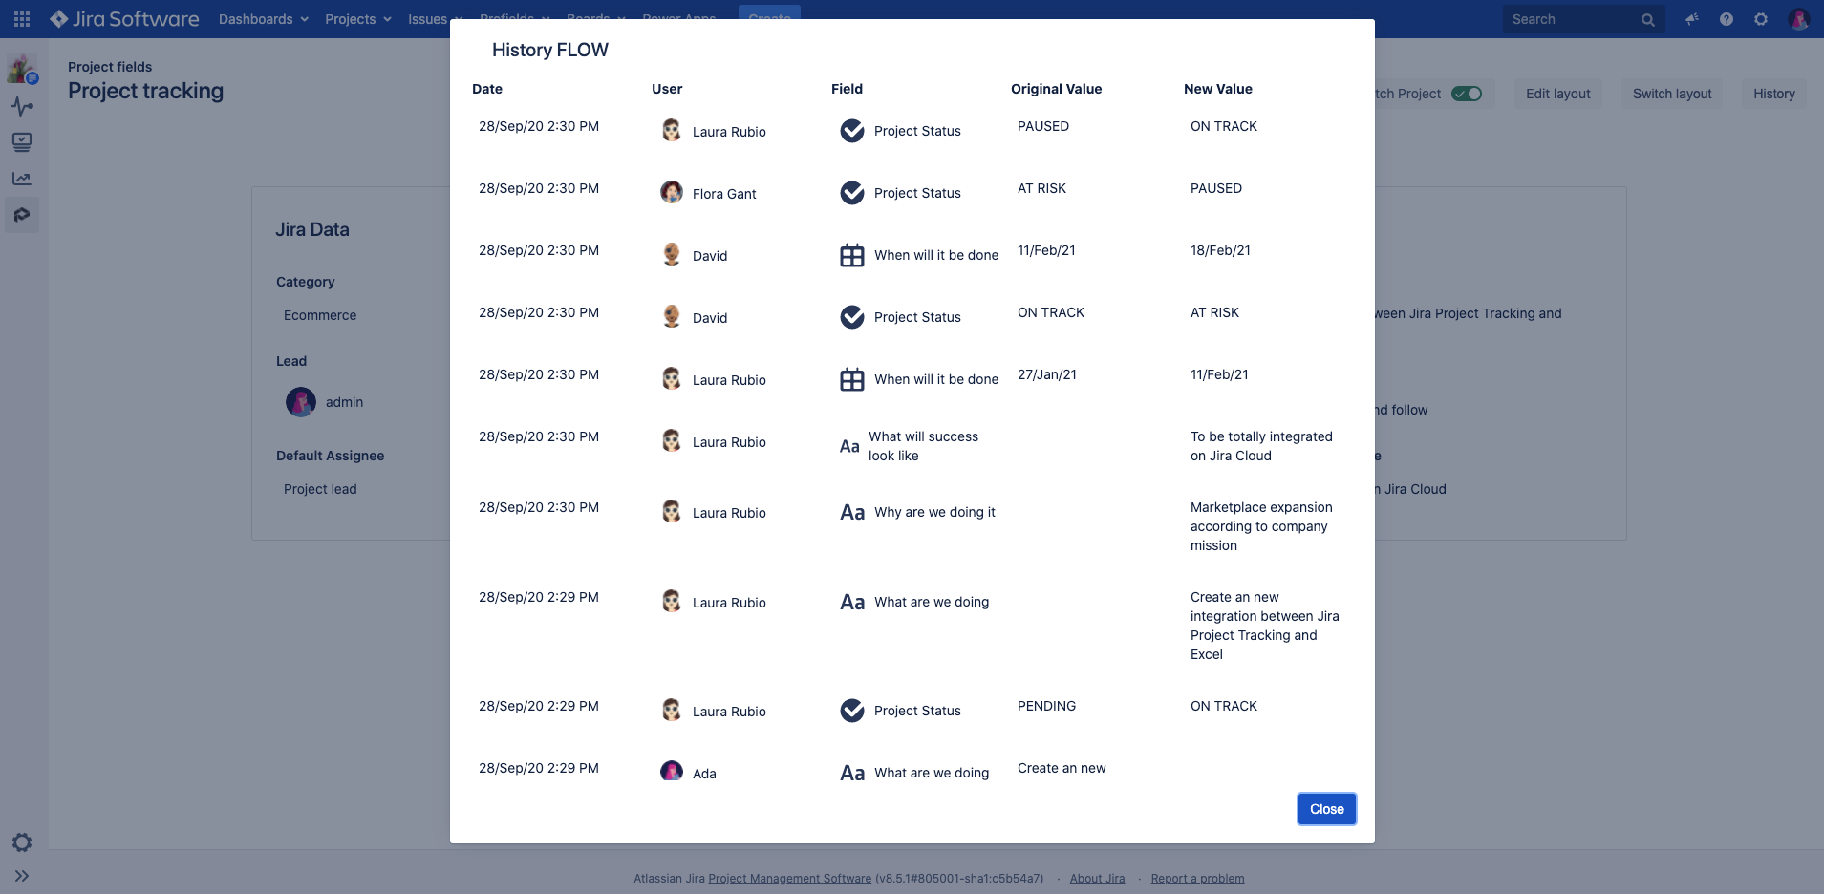Open Report a problem link

tap(1197, 878)
